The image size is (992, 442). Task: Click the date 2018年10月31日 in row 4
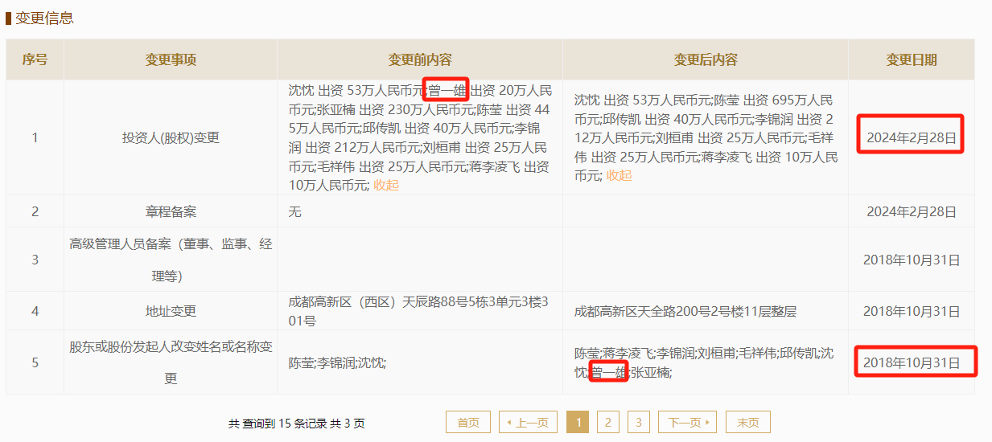click(912, 312)
